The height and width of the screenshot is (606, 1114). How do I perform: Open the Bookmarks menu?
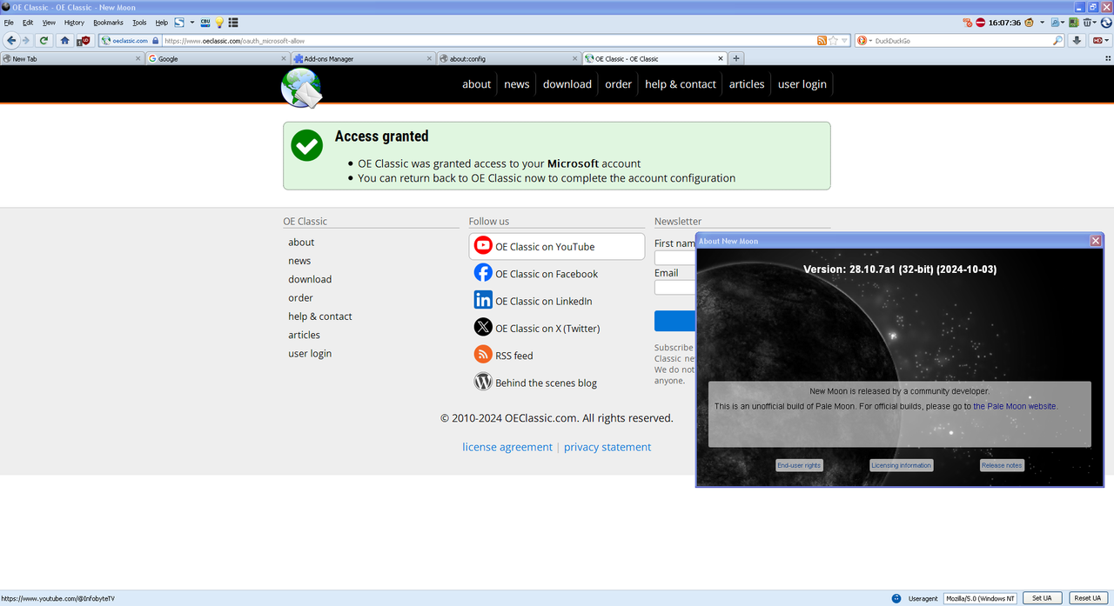click(108, 23)
